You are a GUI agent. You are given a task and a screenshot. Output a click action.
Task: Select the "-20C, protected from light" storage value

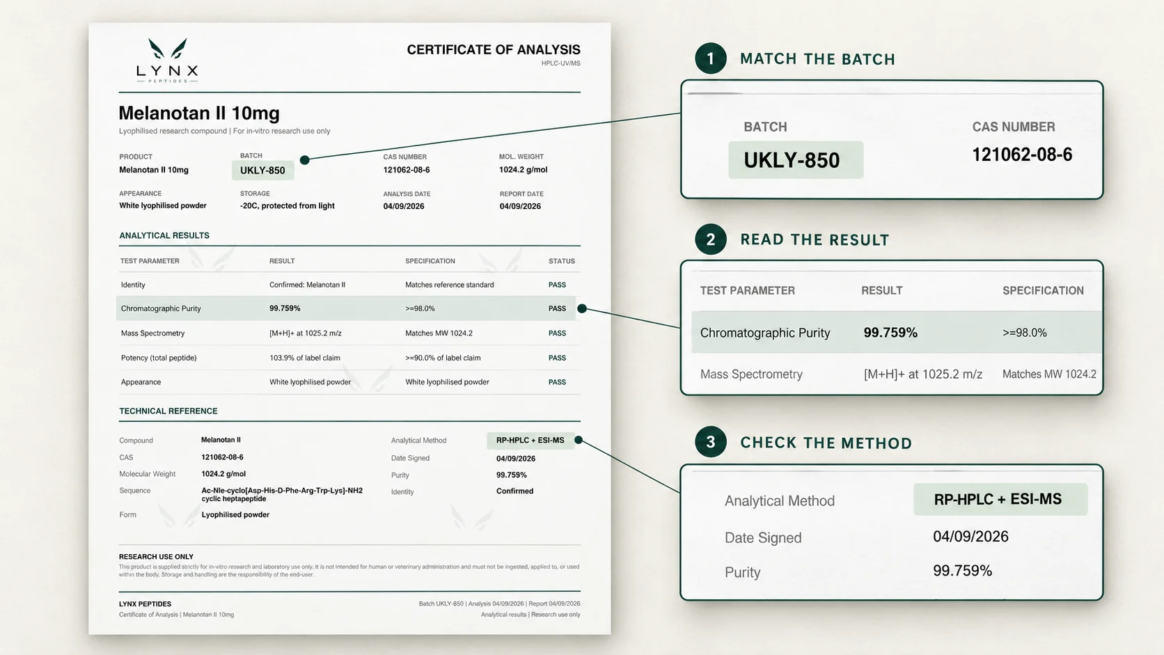(287, 206)
